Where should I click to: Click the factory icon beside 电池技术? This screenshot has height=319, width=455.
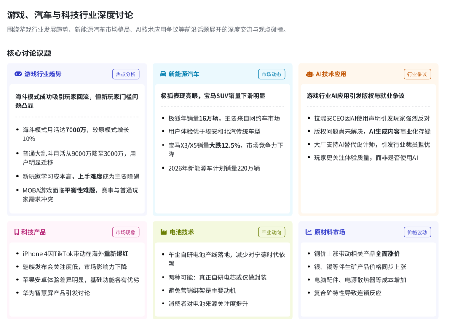pyautogui.click(x=163, y=232)
